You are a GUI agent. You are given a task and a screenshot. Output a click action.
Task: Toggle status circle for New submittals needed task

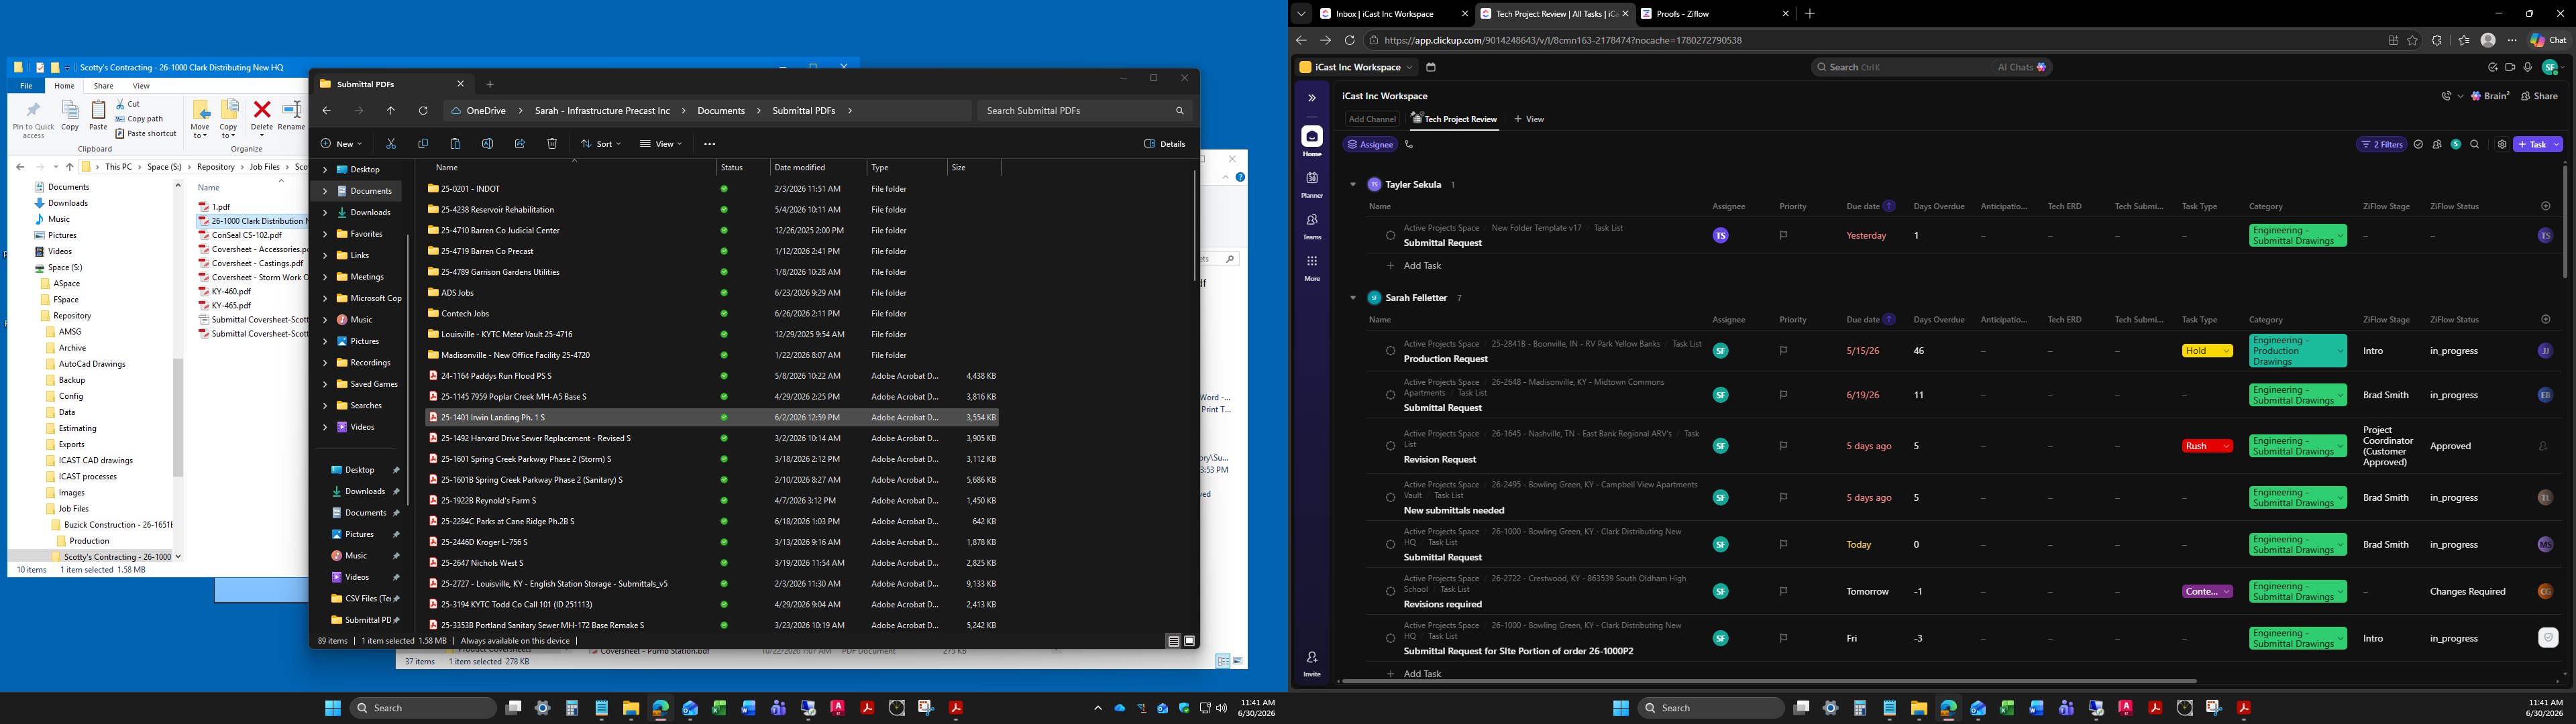pyautogui.click(x=1390, y=497)
